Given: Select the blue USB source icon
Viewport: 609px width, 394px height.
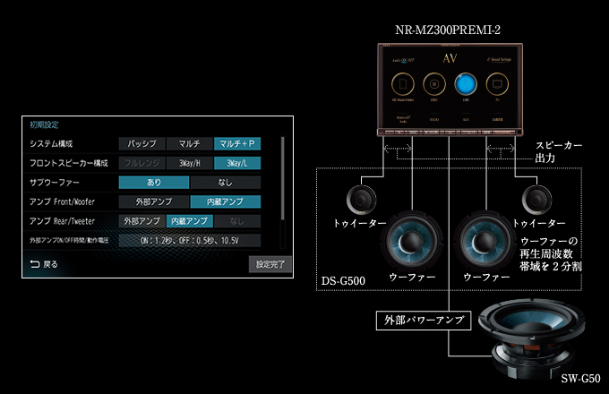Looking at the screenshot, I should pyautogui.click(x=464, y=85).
